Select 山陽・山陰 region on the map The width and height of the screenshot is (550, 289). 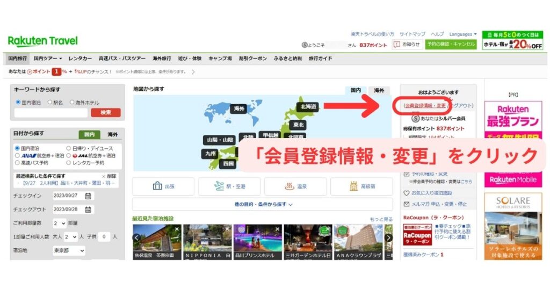pos(220,140)
